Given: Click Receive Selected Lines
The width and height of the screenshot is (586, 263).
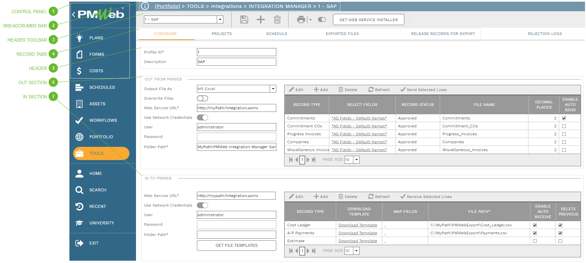Looking at the screenshot, I should coord(426,197).
